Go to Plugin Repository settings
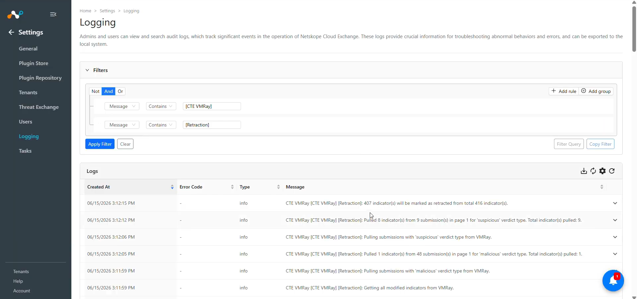 (40, 78)
